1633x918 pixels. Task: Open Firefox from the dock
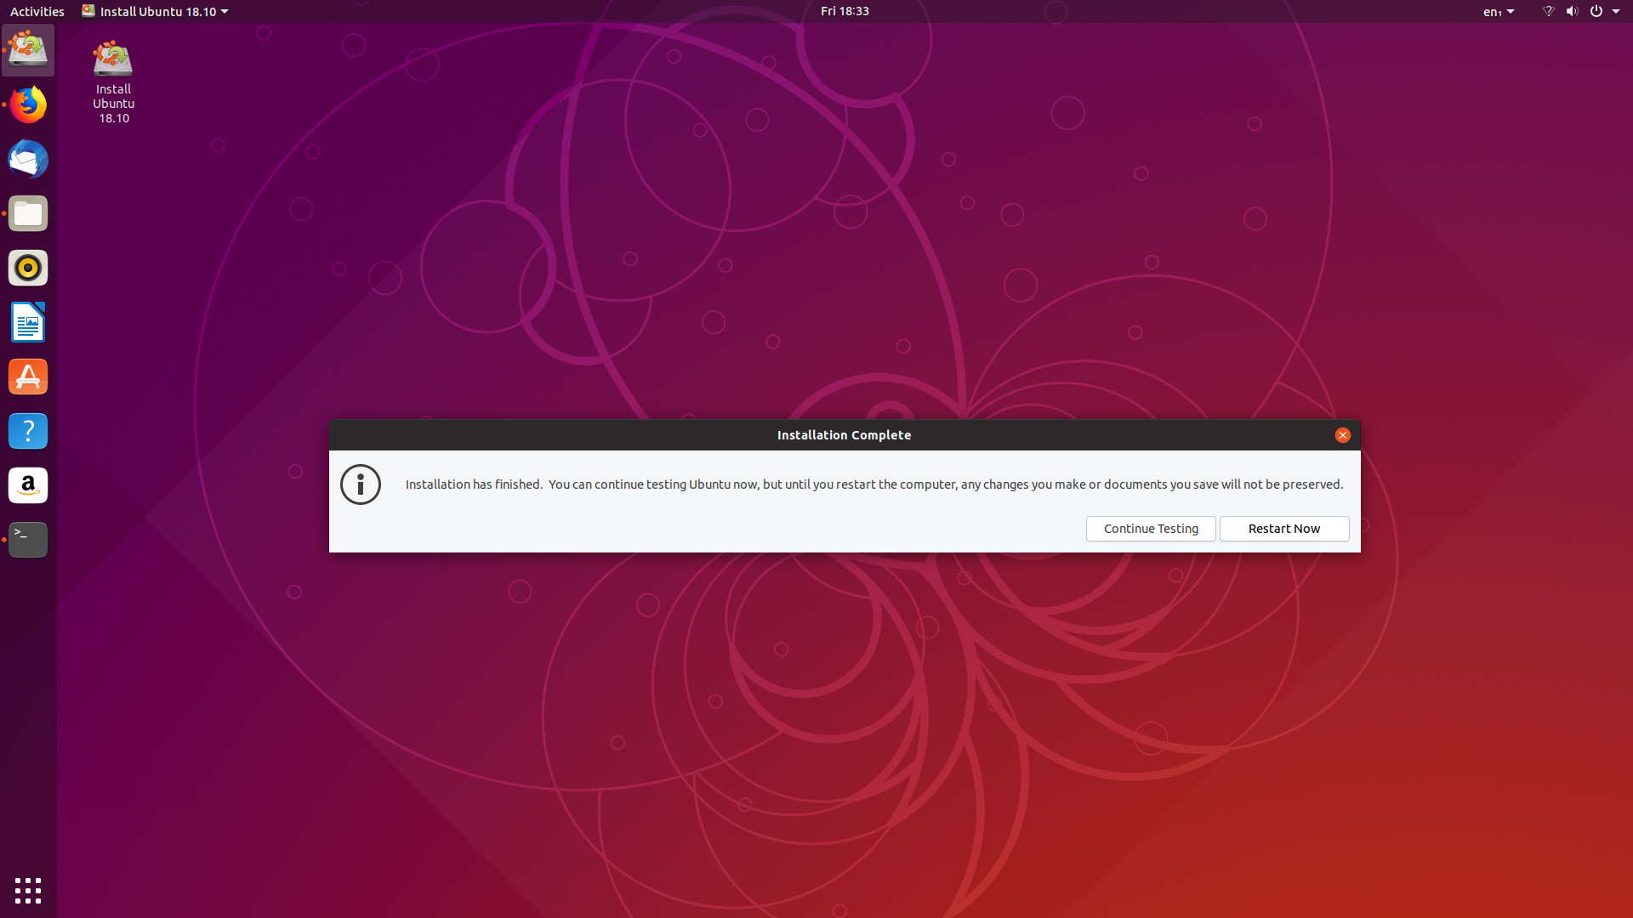pyautogui.click(x=28, y=105)
